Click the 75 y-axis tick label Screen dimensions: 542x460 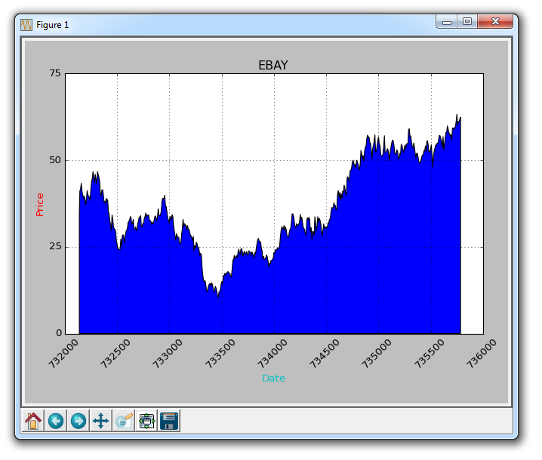(x=54, y=73)
